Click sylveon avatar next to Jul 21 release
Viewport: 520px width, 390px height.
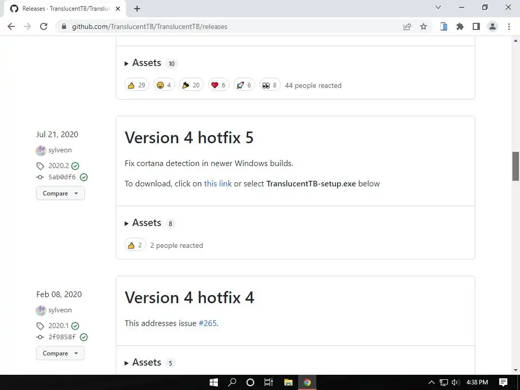tap(41, 150)
